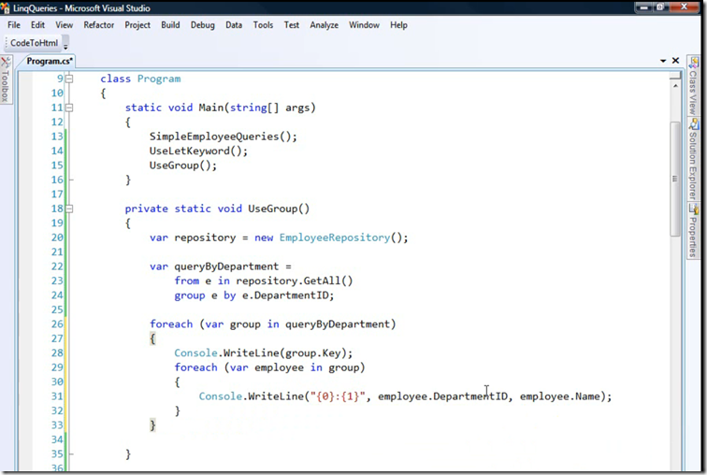The height and width of the screenshot is (475, 707).
Task: Open the Help menu
Action: tap(398, 25)
